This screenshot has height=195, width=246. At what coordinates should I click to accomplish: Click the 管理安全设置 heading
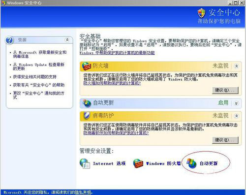[96, 151]
